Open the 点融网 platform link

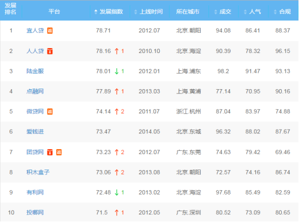pyautogui.click(x=35, y=91)
